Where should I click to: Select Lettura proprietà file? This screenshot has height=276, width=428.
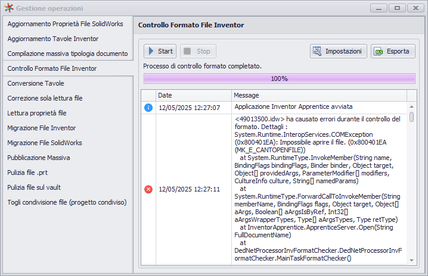coord(37,113)
